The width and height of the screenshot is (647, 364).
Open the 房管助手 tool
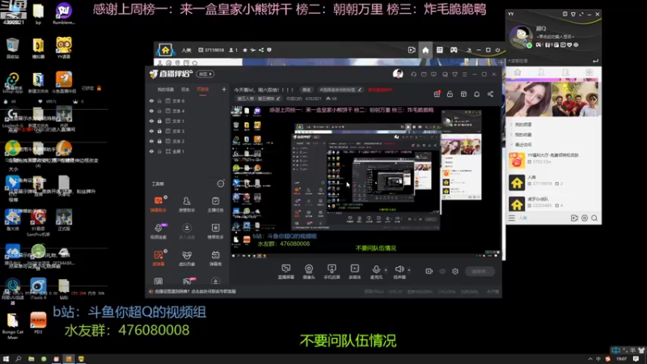point(187,204)
